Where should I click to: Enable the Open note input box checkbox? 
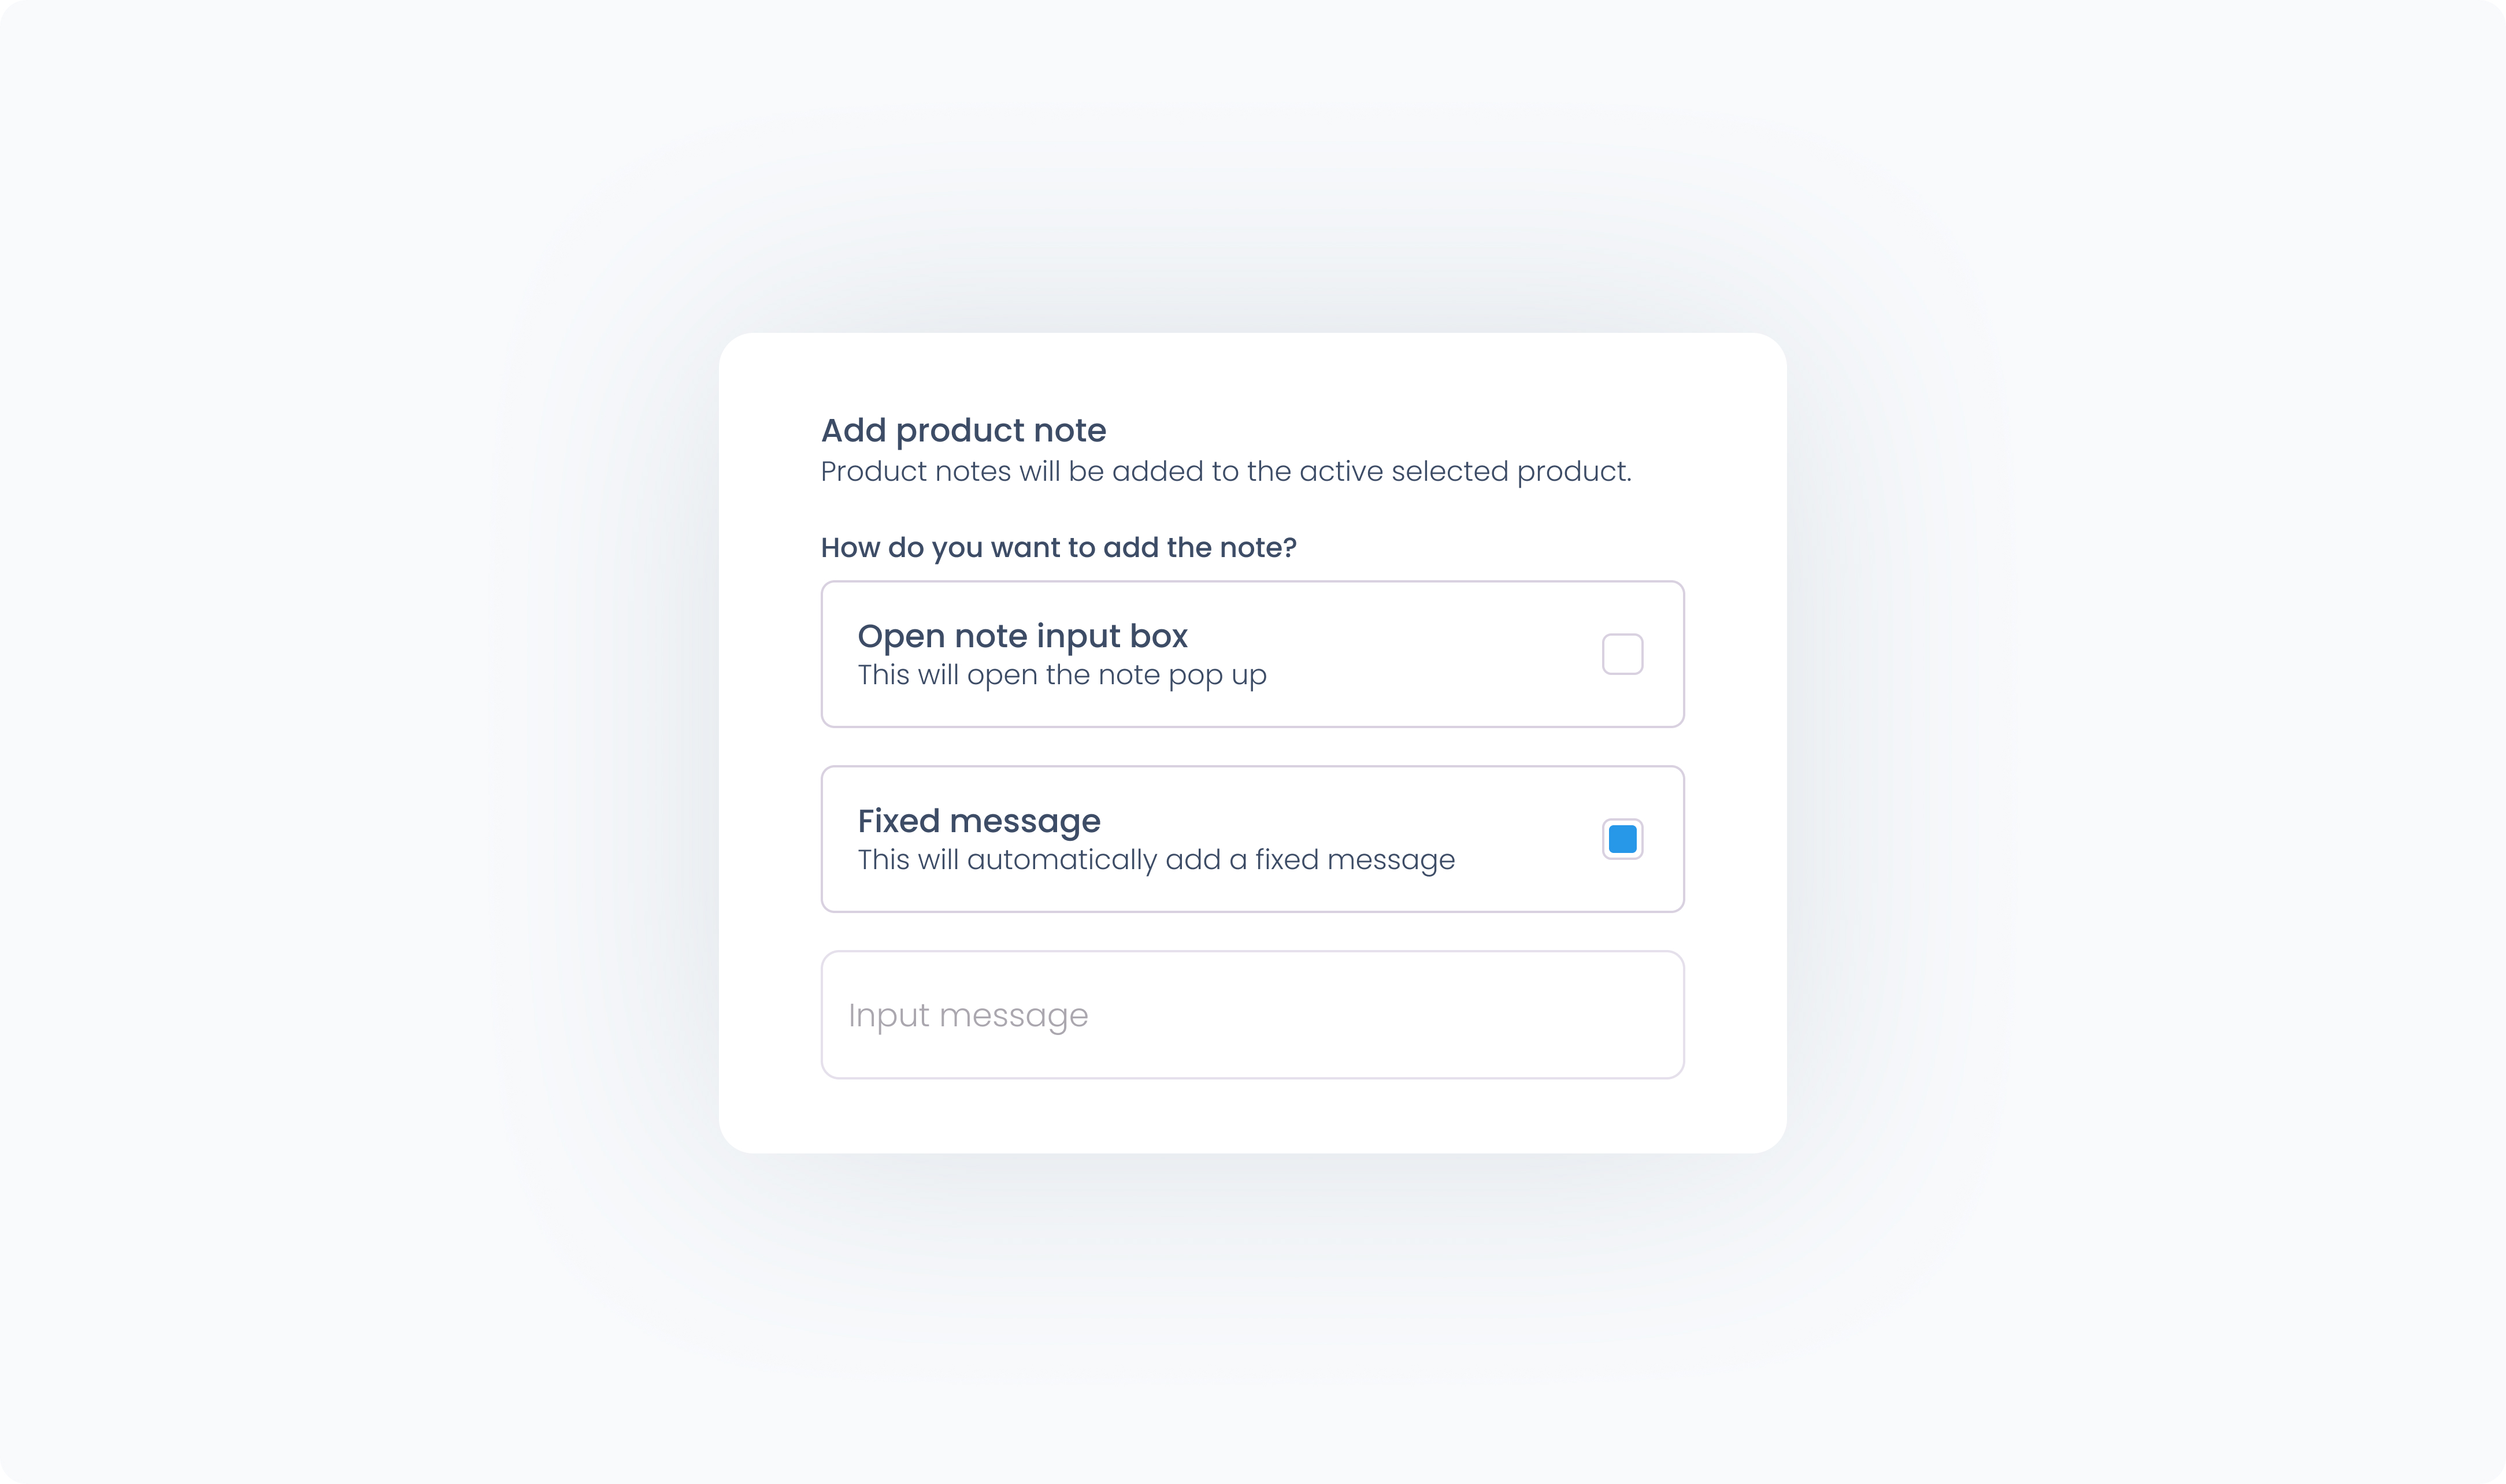[x=1622, y=654]
